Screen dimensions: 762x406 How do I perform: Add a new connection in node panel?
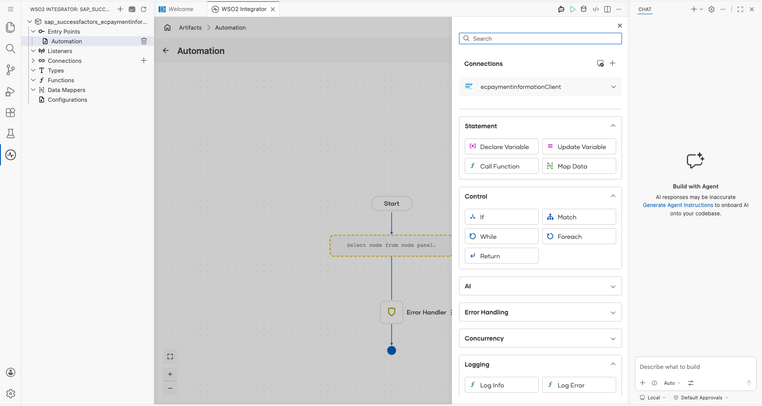click(x=612, y=63)
